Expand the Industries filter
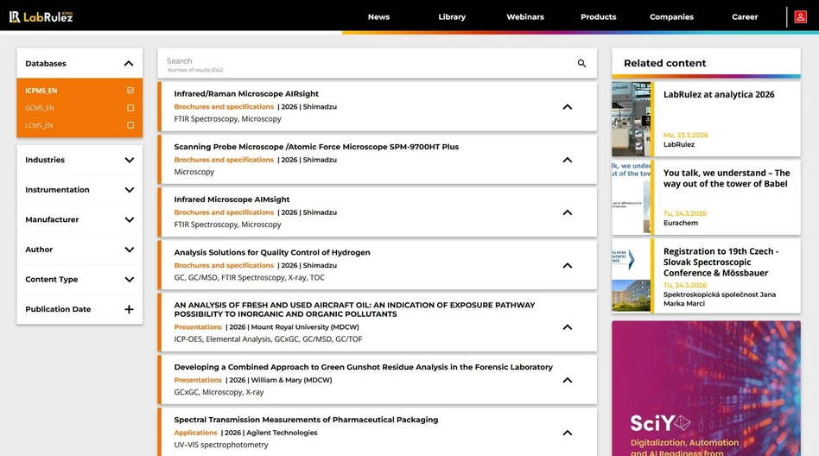This screenshot has width=819, height=456. coord(129,160)
